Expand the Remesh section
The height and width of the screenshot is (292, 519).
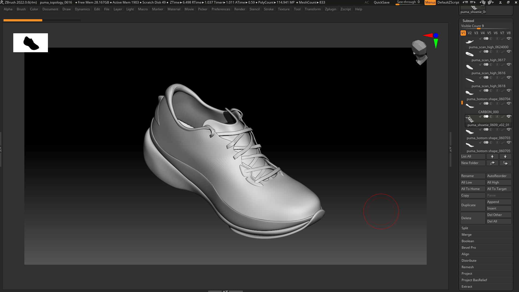coord(468,267)
